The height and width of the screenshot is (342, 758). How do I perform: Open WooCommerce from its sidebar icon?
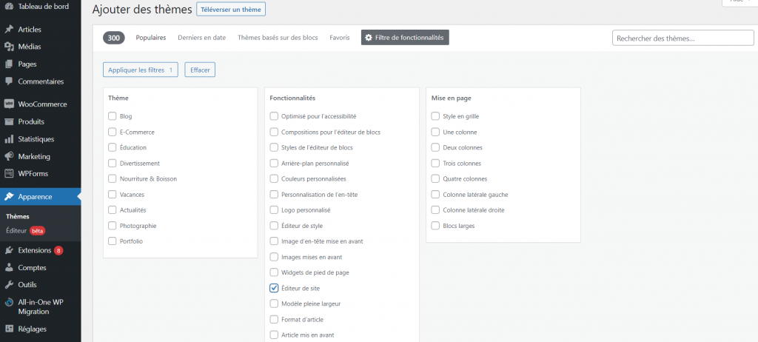coord(9,104)
